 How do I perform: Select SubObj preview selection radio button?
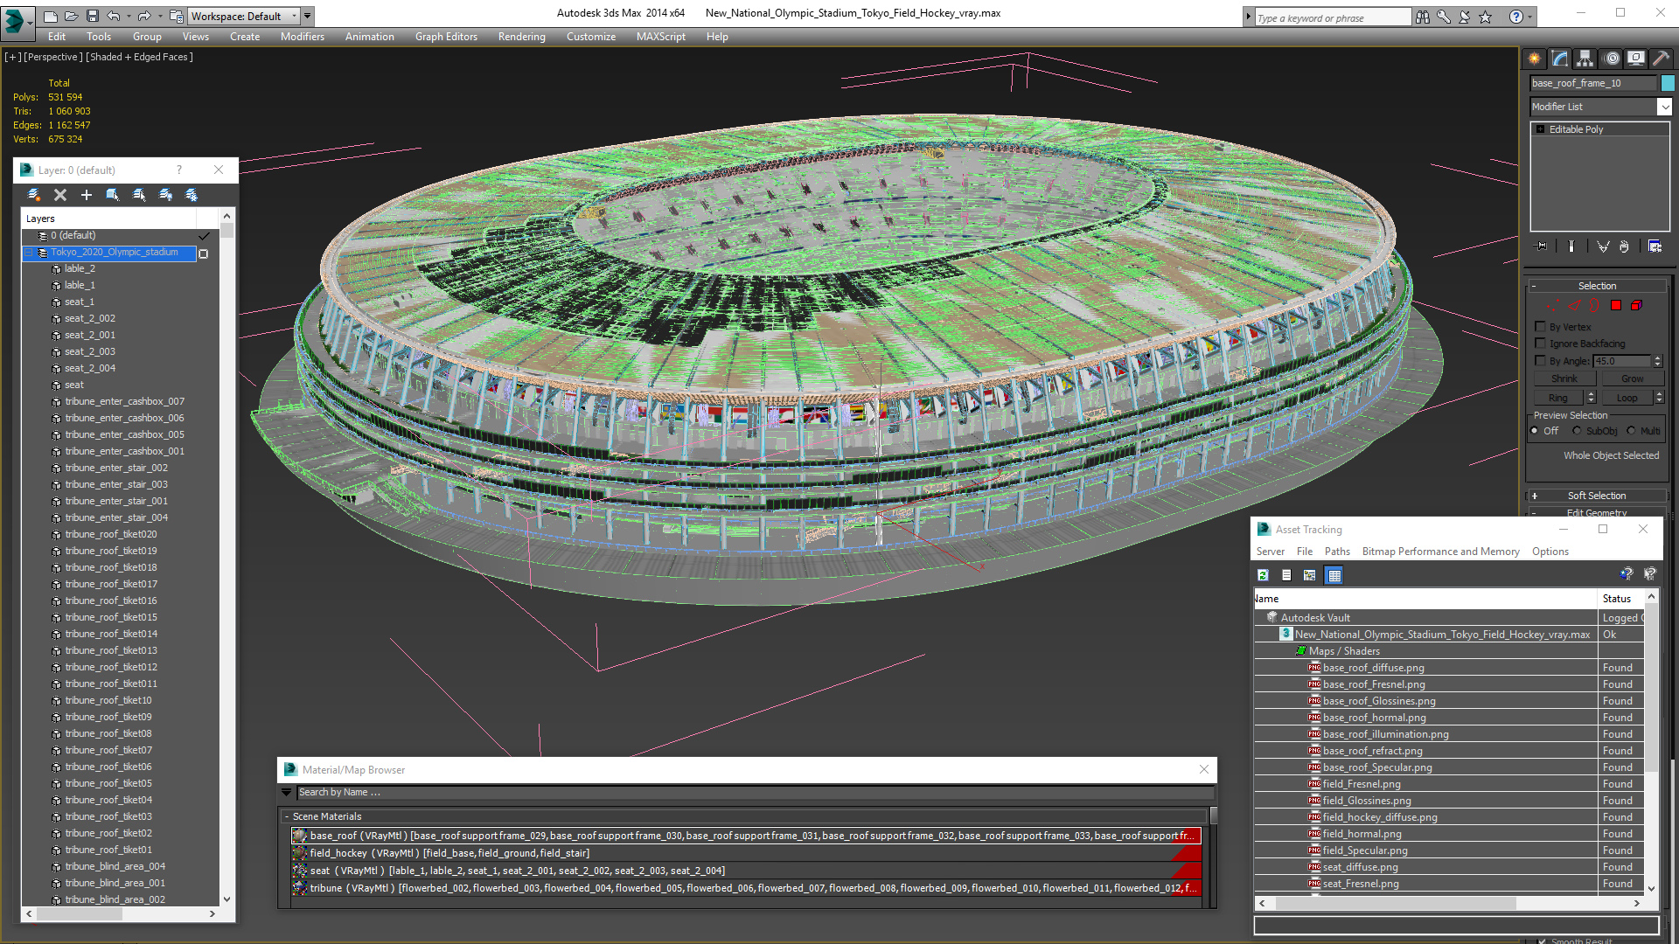1577,431
